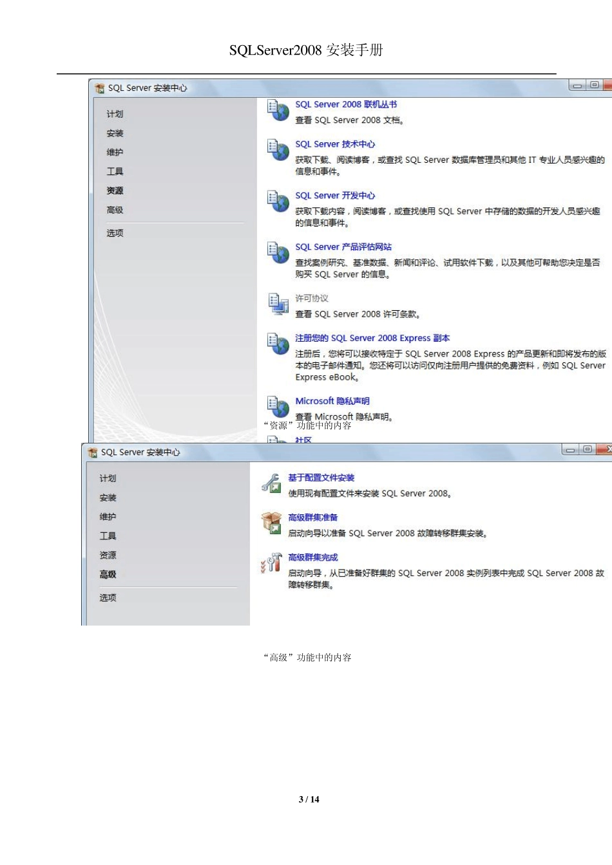The width and height of the screenshot is (612, 865).
Task: Select 安装 in the upper window sidebar
Action: 115,133
